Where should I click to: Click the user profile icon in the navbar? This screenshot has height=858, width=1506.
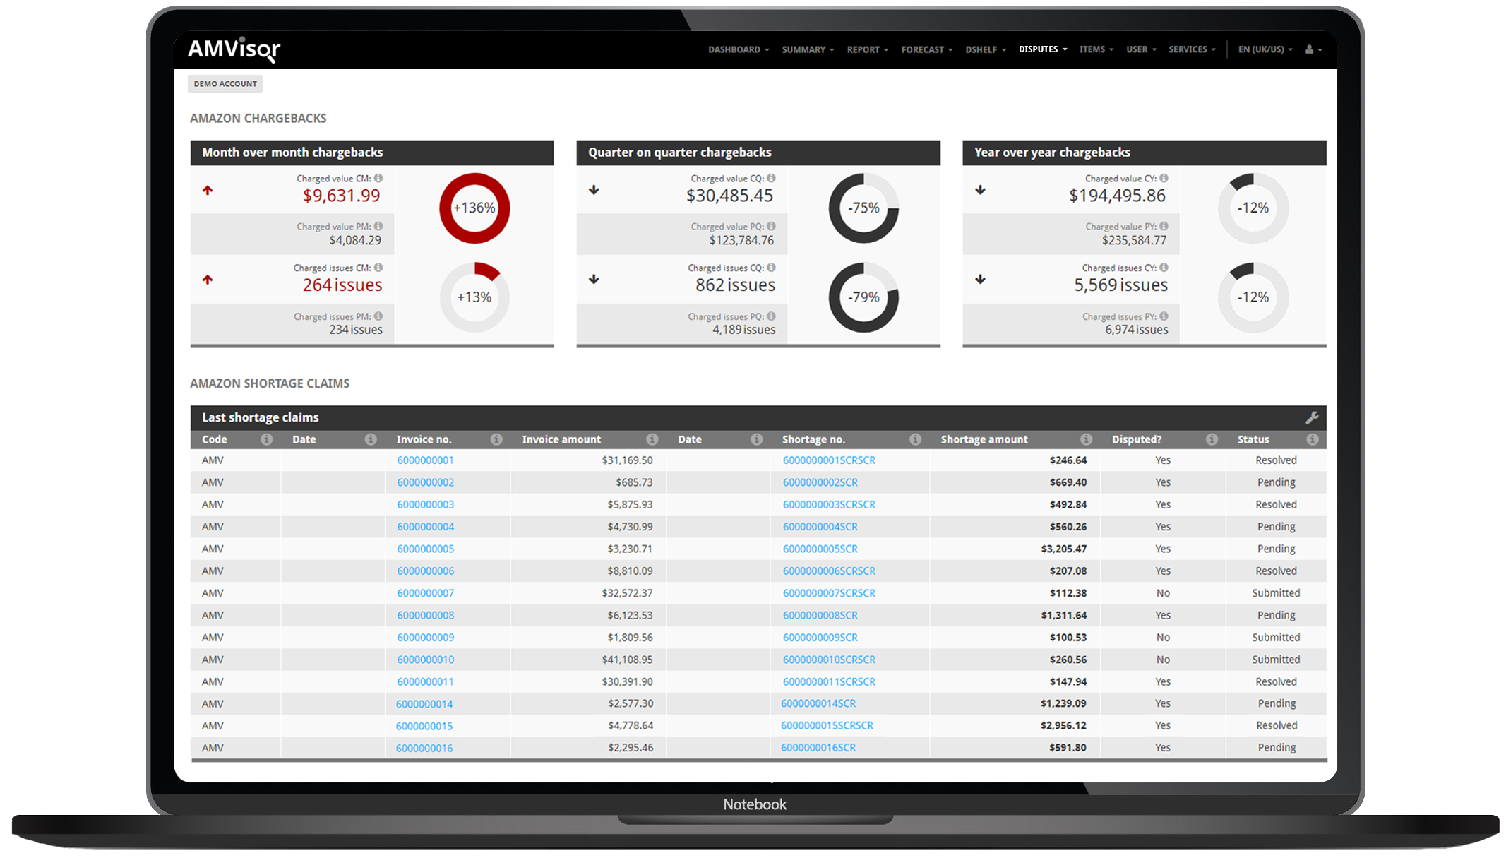tap(1310, 49)
